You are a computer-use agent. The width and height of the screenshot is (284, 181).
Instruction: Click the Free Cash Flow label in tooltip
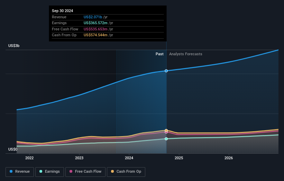[65, 29]
